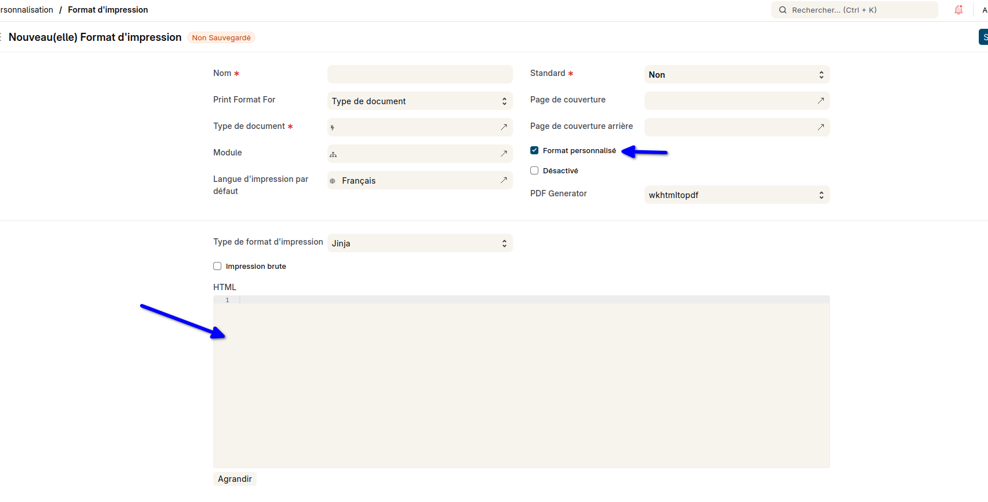
Task: Click the search magnifier icon
Action: coord(782,10)
